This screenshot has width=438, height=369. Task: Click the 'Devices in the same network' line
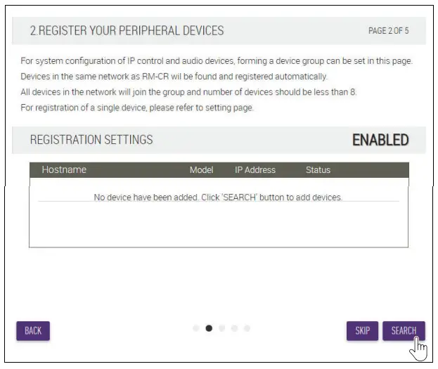click(x=174, y=77)
